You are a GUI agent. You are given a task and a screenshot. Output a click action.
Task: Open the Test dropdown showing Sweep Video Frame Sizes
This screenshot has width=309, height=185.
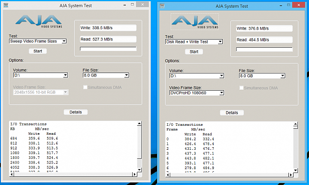38,41
